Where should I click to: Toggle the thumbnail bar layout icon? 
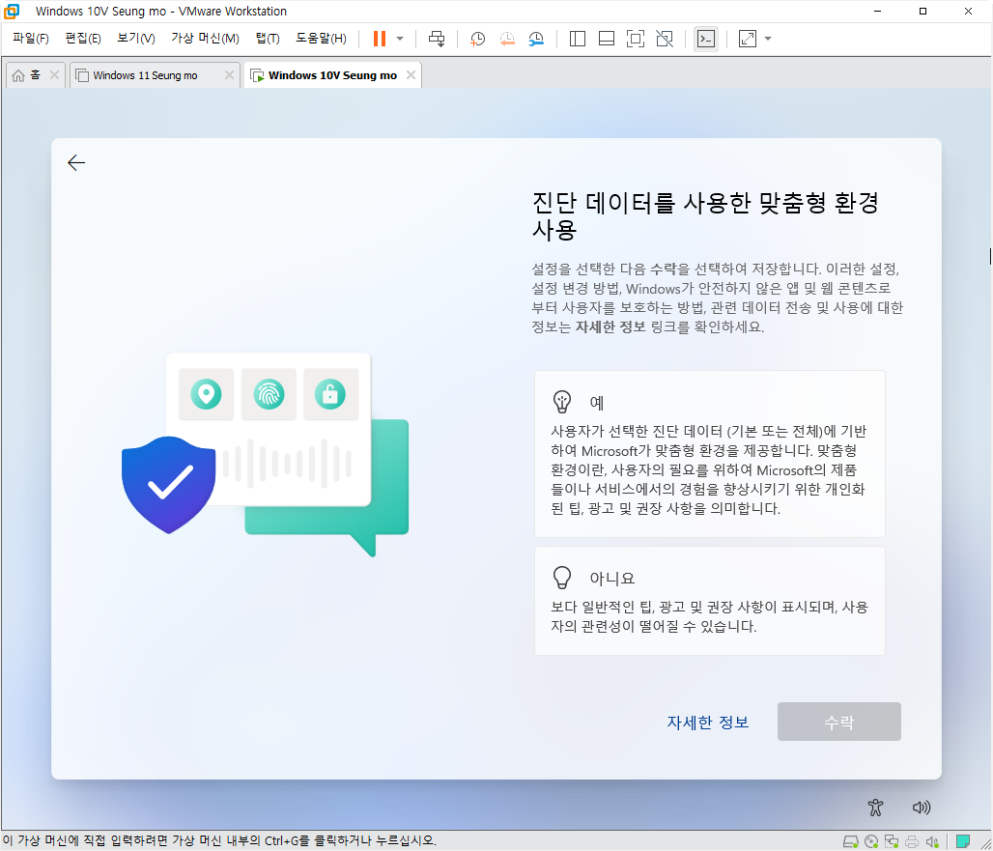[606, 39]
